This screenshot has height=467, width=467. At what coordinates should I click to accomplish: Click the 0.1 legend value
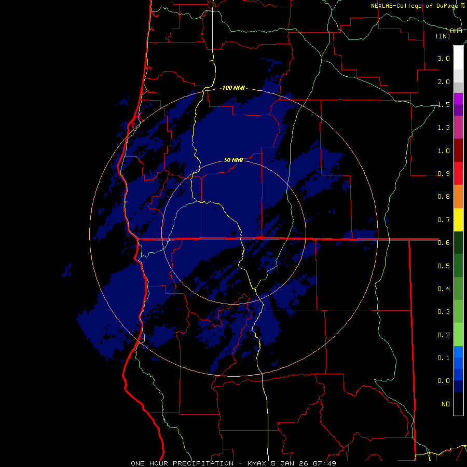click(x=444, y=358)
